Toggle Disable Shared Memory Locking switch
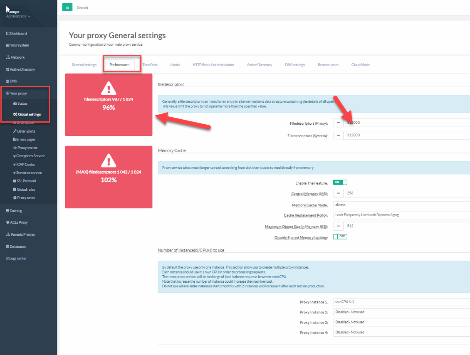This screenshot has height=355, width=470. coord(340,237)
